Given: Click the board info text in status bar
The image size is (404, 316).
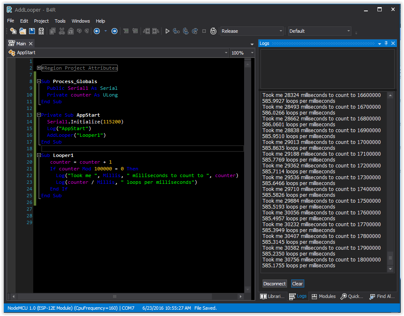Looking at the screenshot, I should point(71,308).
